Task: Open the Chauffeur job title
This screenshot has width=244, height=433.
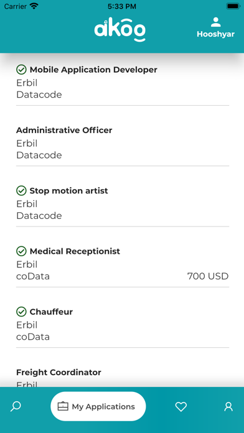Action: pyautogui.click(x=51, y=312)
